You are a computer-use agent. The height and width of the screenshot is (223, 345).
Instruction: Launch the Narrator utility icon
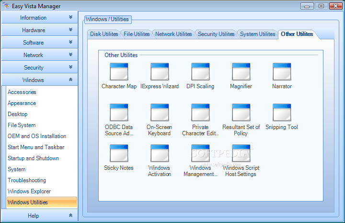tap(282, 72)
